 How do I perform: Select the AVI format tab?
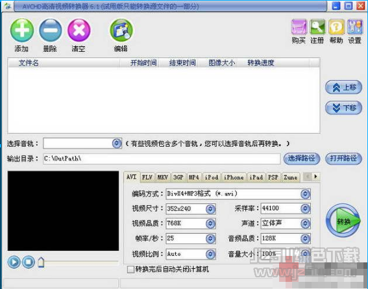tap(131, 177)
